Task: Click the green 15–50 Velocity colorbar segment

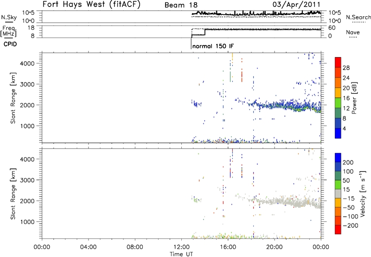Action: click(338, 185)
